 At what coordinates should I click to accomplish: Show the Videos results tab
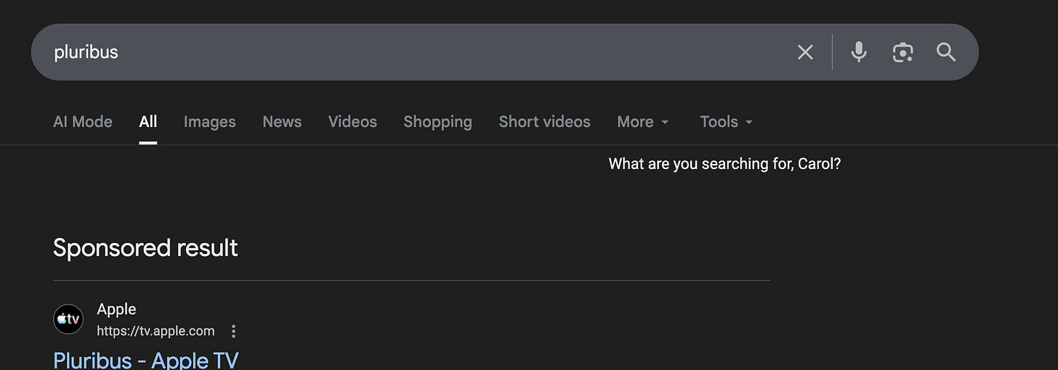point(352,122)
